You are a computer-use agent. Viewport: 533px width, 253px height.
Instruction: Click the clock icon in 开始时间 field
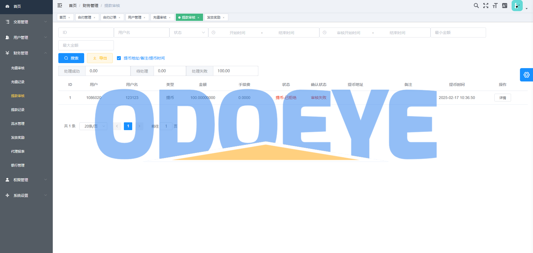coord(213,33)
